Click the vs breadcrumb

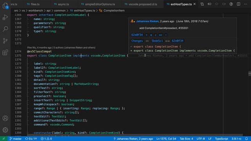tap(23, 11)
